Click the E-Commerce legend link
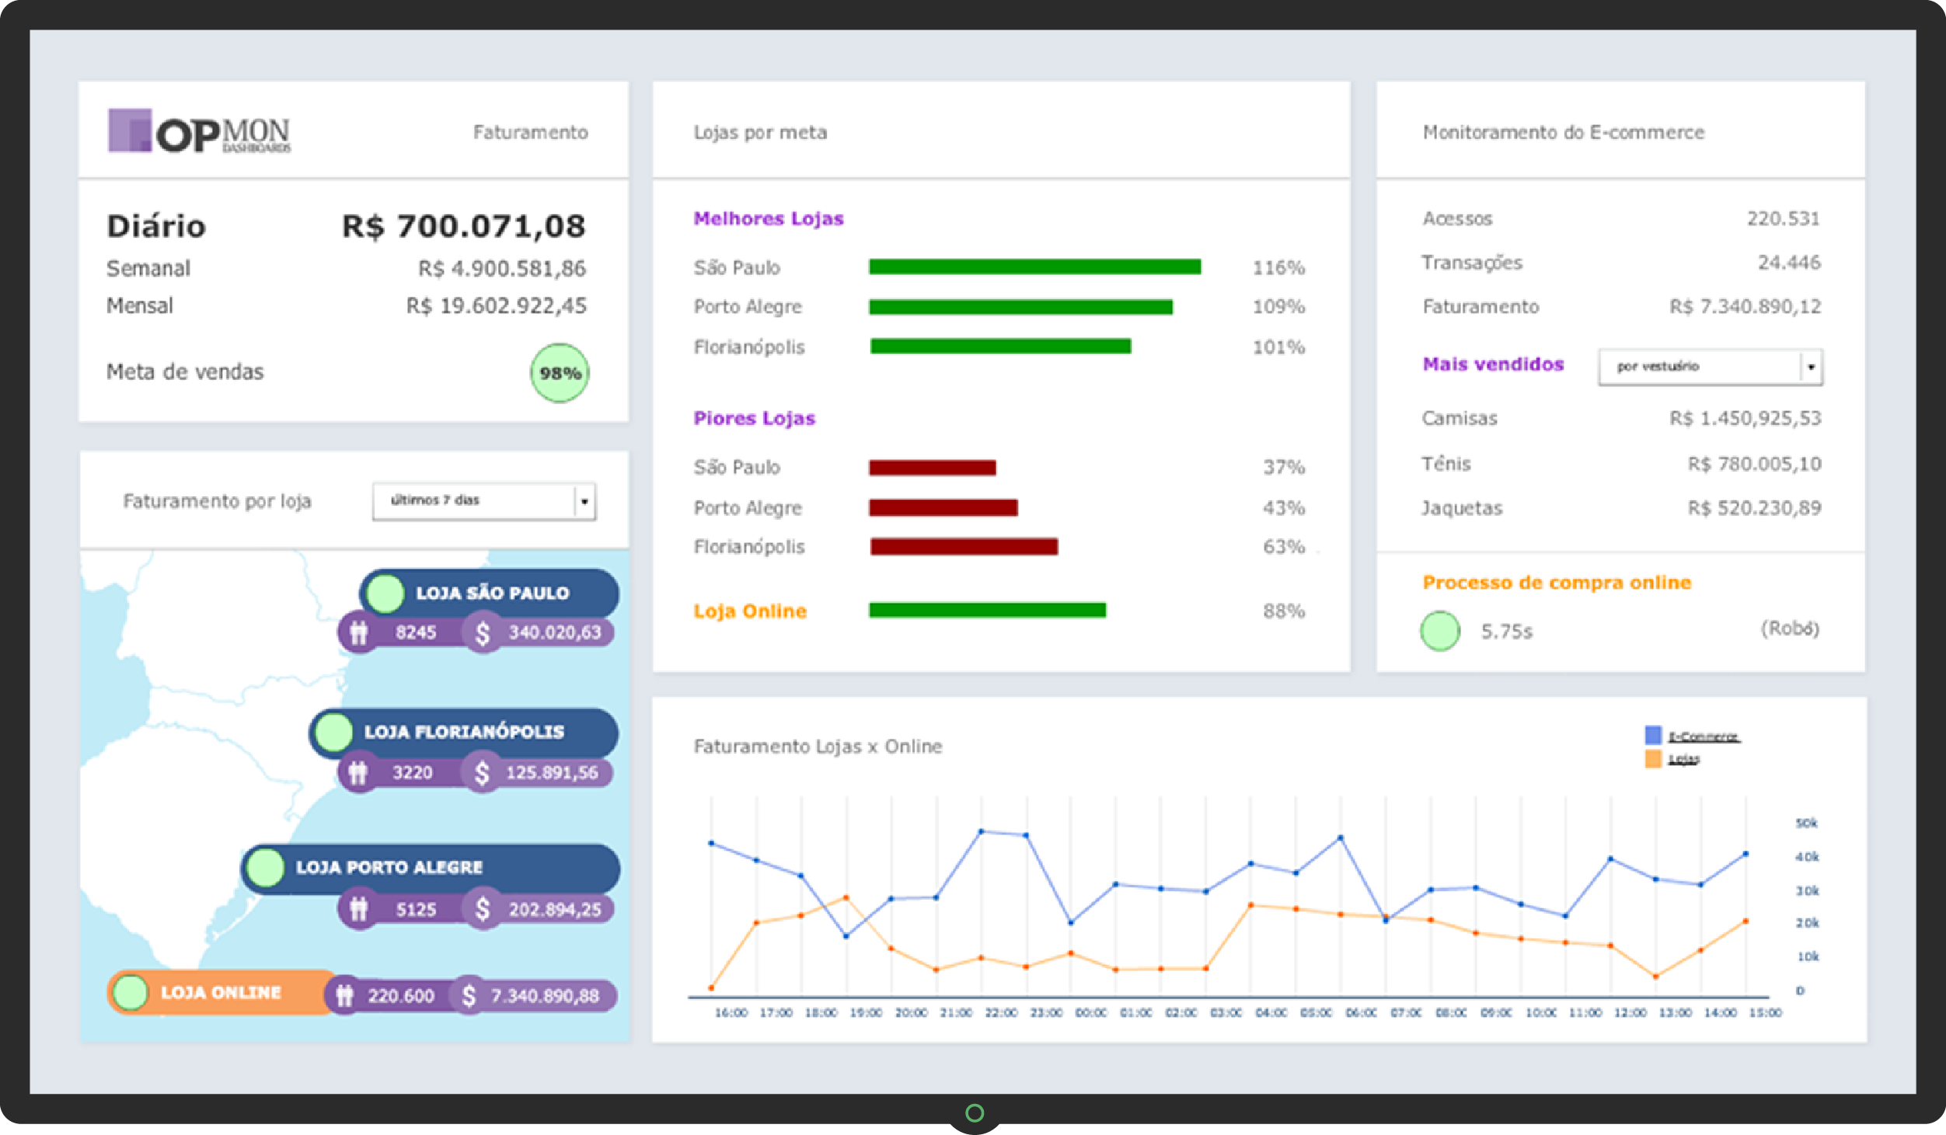This screenshot has height=1135, width=1946. (x=1704, y=736)
